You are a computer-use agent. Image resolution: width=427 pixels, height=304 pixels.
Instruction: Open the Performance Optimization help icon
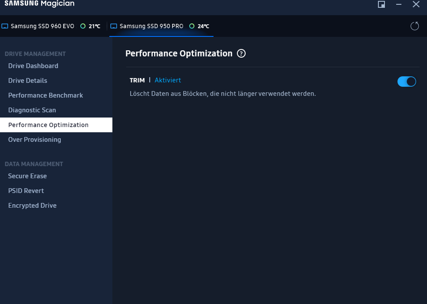tap(241, 53)
